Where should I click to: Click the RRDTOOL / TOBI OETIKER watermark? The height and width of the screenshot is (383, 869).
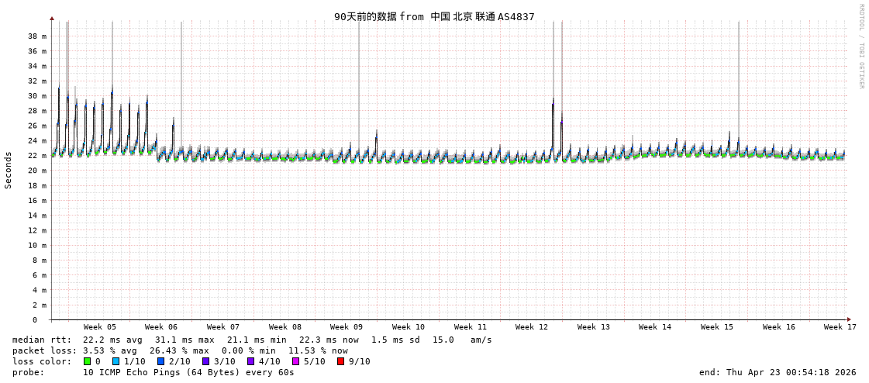(x=860, y=47)
